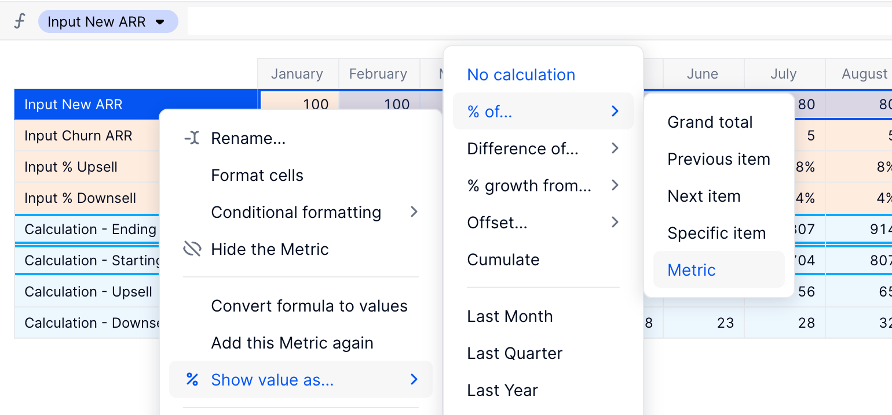Image resolution: width=892 pixels, height=415 pixels.
Task: Expand the Offset submenu chevron
Action: 615,223
